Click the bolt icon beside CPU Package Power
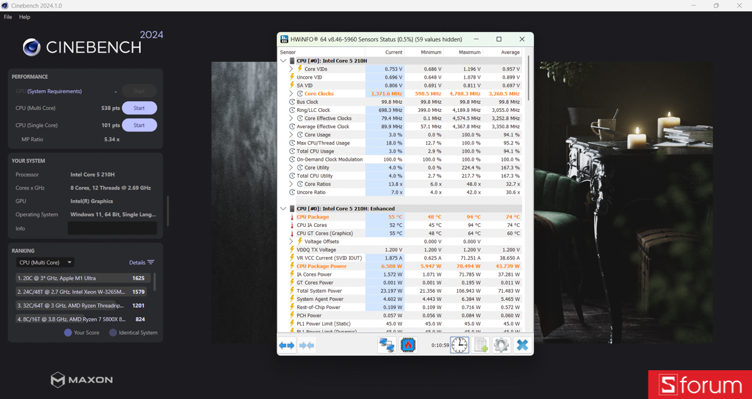 coord(292,266)
